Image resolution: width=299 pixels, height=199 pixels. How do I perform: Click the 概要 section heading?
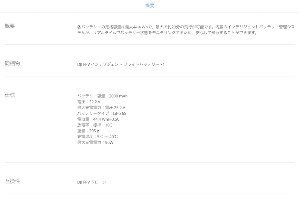(10, 26)
